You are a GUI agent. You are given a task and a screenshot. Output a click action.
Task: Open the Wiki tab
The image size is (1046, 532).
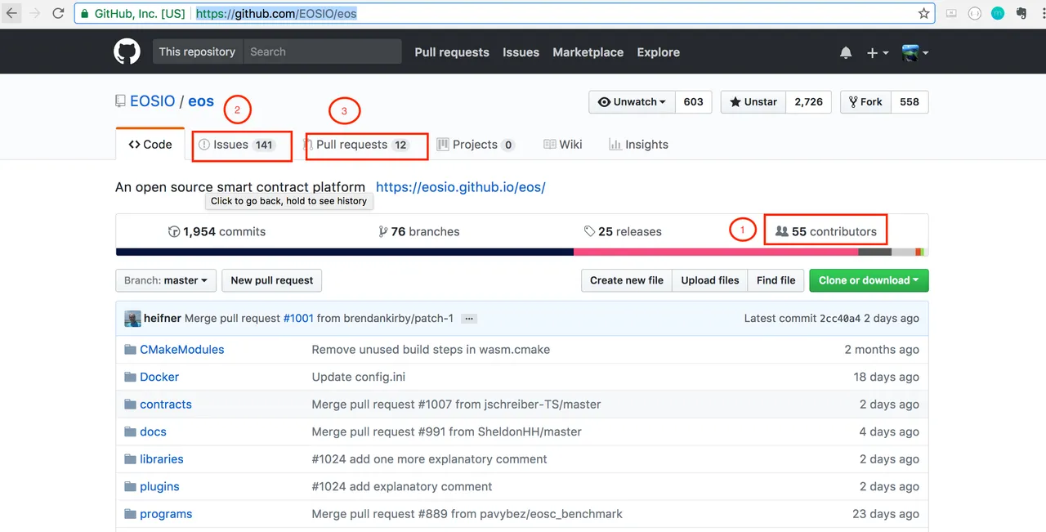coord(563,145)
